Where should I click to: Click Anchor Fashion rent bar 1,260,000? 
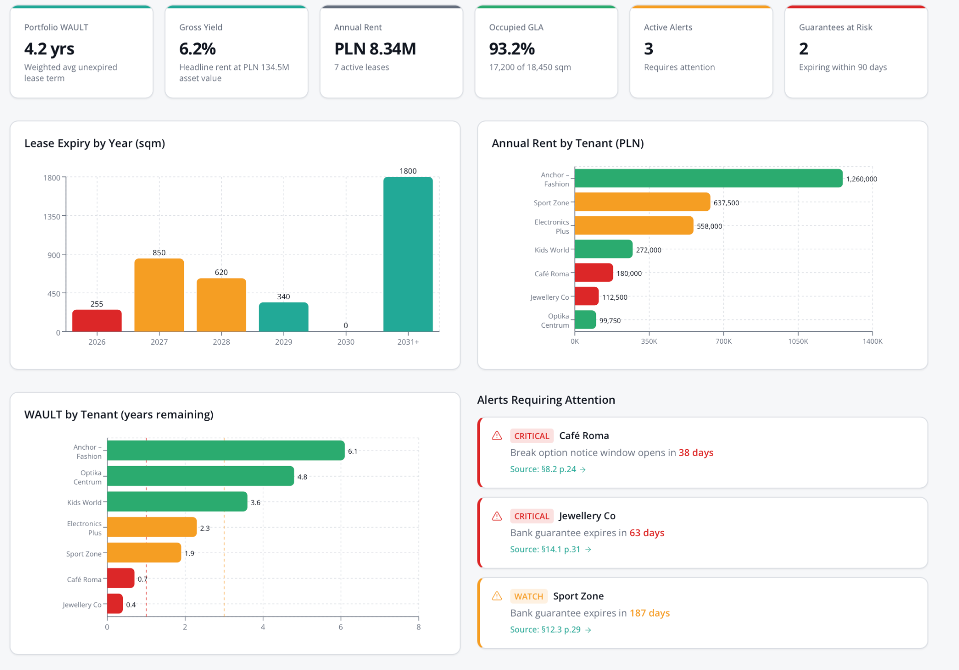708,178
